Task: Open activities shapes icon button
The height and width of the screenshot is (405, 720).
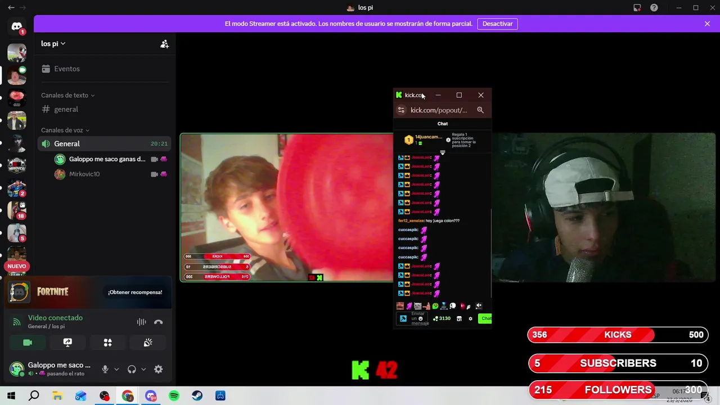Action: [107, 343]
